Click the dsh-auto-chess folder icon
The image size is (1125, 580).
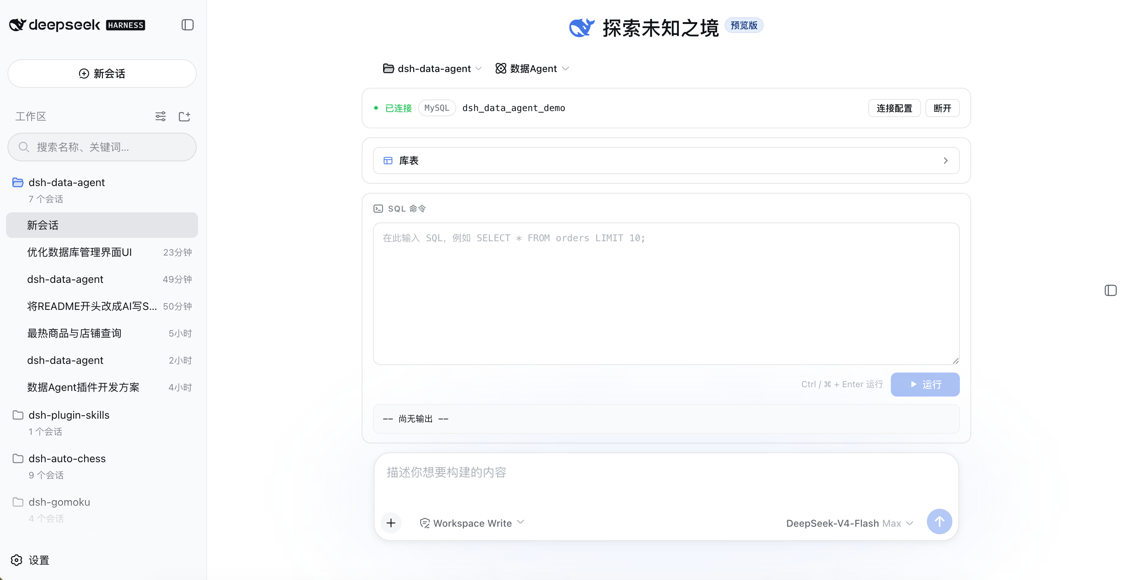[x=18, y=458]
